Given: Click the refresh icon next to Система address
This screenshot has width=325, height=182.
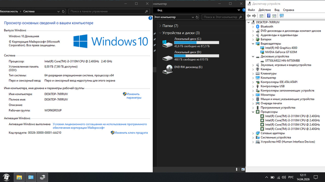Looking at the screenshot, I should tap(63, 11).
